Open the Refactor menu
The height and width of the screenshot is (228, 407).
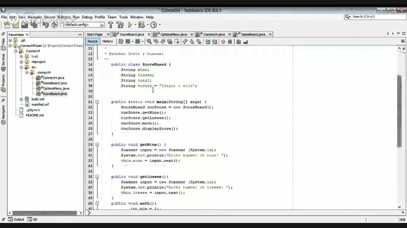click(x=64, y=17)
